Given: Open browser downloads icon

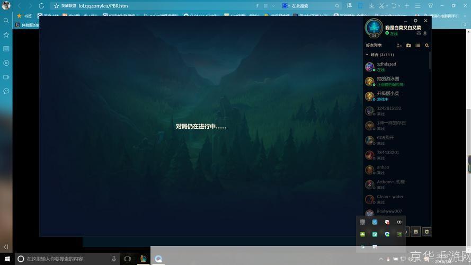Looking at the screenshot, I should click(x=371, y=6).
